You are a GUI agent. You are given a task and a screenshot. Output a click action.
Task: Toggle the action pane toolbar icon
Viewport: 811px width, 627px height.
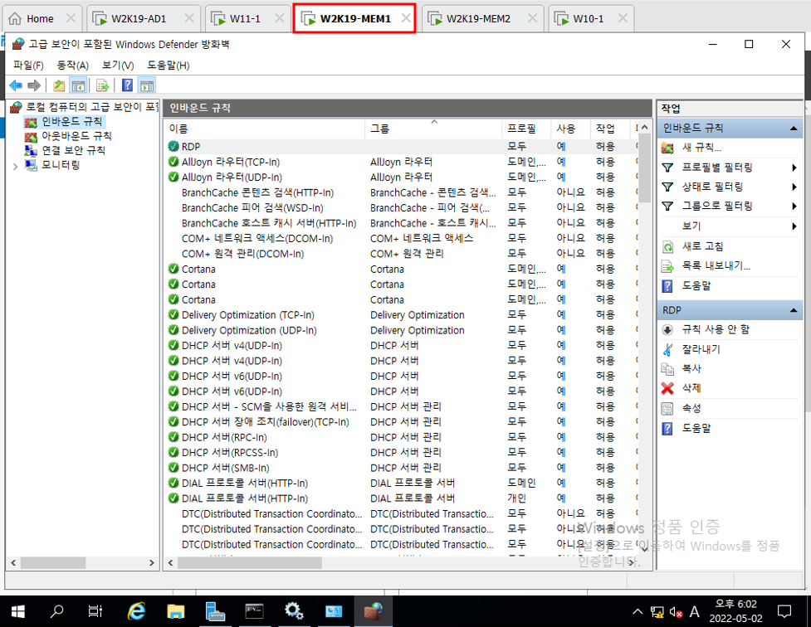pos(147,85)
